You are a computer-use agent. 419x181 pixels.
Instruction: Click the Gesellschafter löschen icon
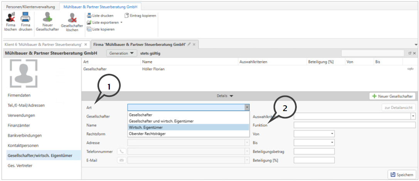click(72, 18)
